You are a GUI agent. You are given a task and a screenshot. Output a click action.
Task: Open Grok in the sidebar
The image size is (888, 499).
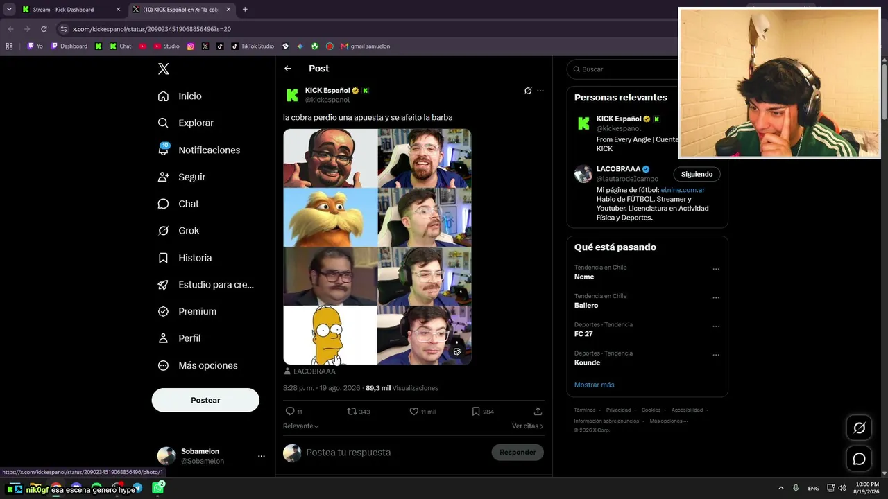[x=178, y=231]
